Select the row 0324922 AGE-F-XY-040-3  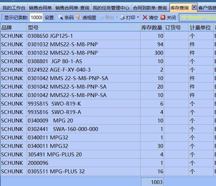pos(108,70)
